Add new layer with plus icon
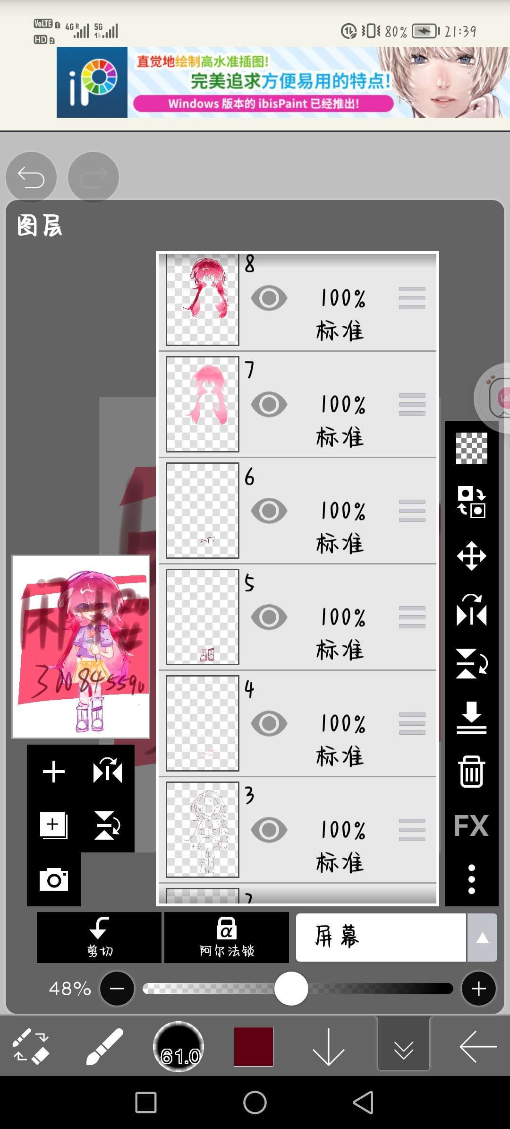510x1129 pixels. click(x=54, y=772)
